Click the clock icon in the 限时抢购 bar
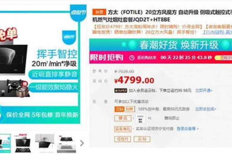Screen dimensions: 232x154 tap(132, 58)
